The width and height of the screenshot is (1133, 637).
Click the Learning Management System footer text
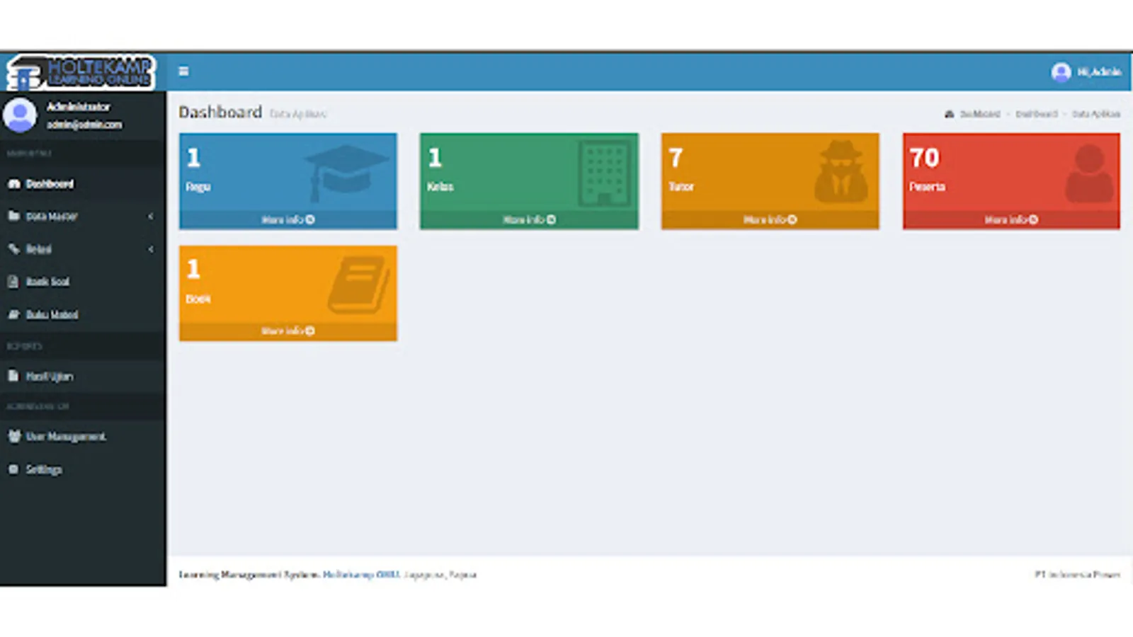click(x=249, y=575)
